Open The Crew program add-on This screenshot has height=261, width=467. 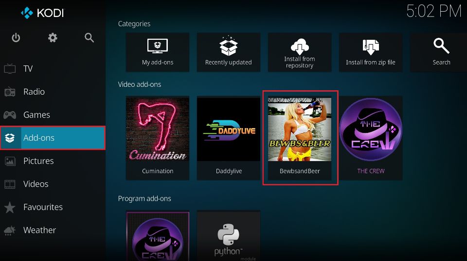tap(158, 236)
